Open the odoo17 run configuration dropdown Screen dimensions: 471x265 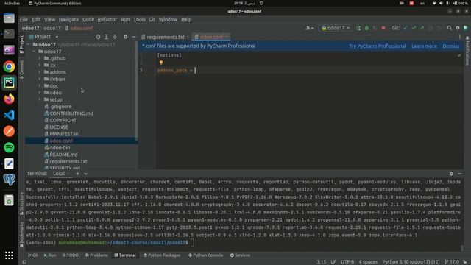[x=336, y=28]
